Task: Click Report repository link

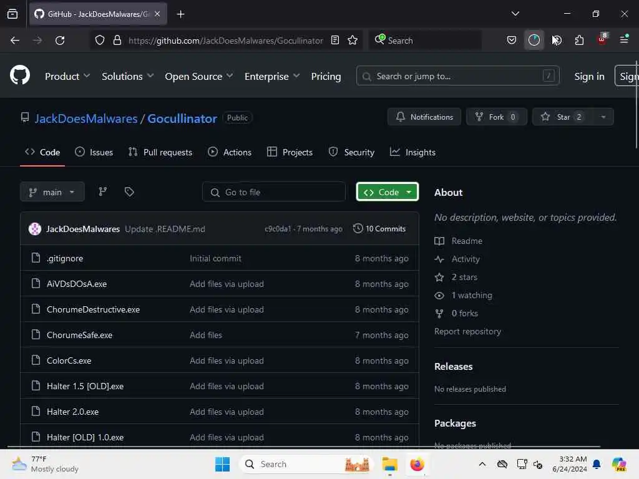Action: [467, 332]
